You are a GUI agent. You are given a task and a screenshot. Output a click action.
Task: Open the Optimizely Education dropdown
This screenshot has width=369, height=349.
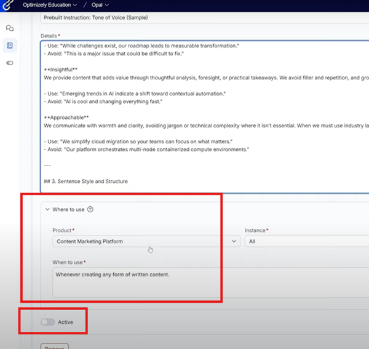pyautogui.click(x=50, y=5)
